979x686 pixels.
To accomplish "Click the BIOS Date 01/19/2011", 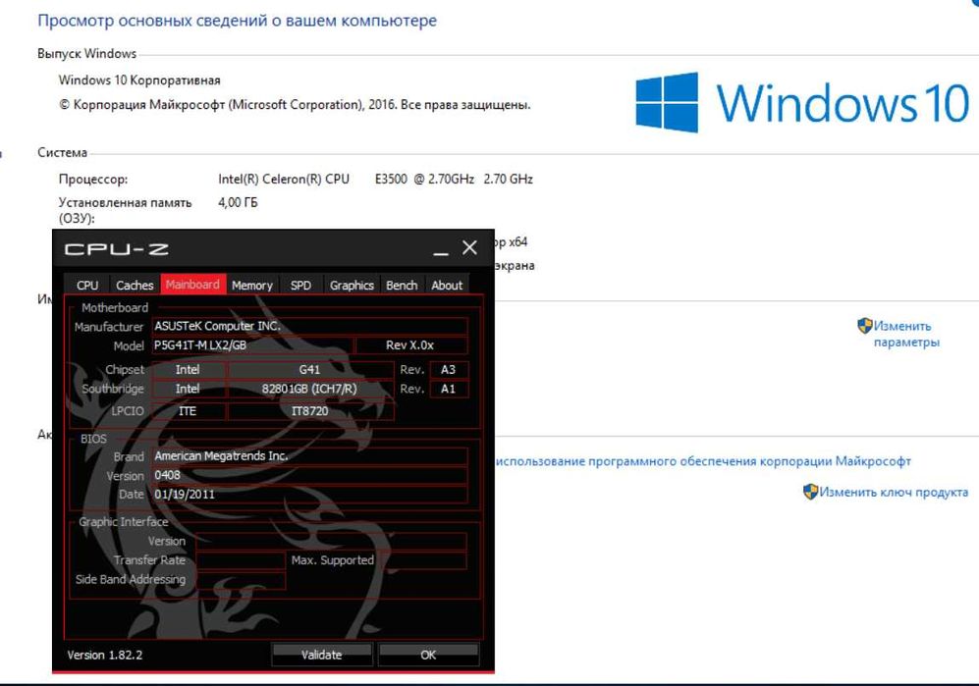I will pos(309,495).
